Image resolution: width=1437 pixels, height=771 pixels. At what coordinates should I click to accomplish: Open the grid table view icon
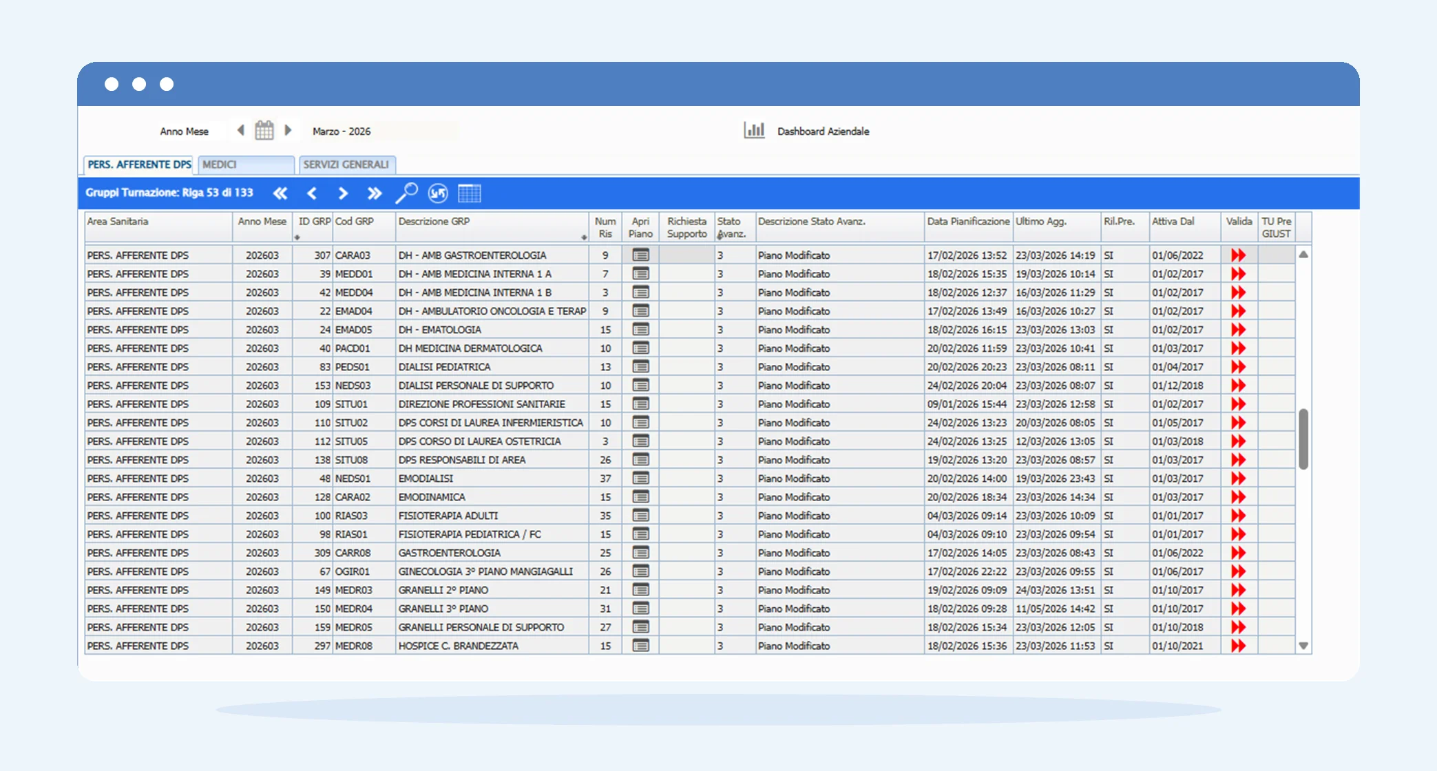(470, 193)
